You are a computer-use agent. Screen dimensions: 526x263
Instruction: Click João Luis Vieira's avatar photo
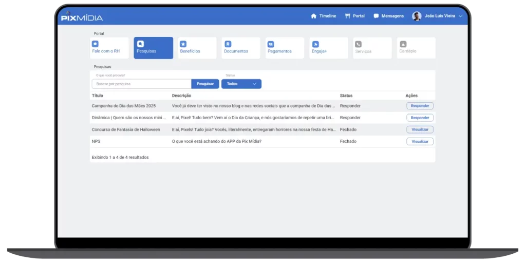(417, 16)
